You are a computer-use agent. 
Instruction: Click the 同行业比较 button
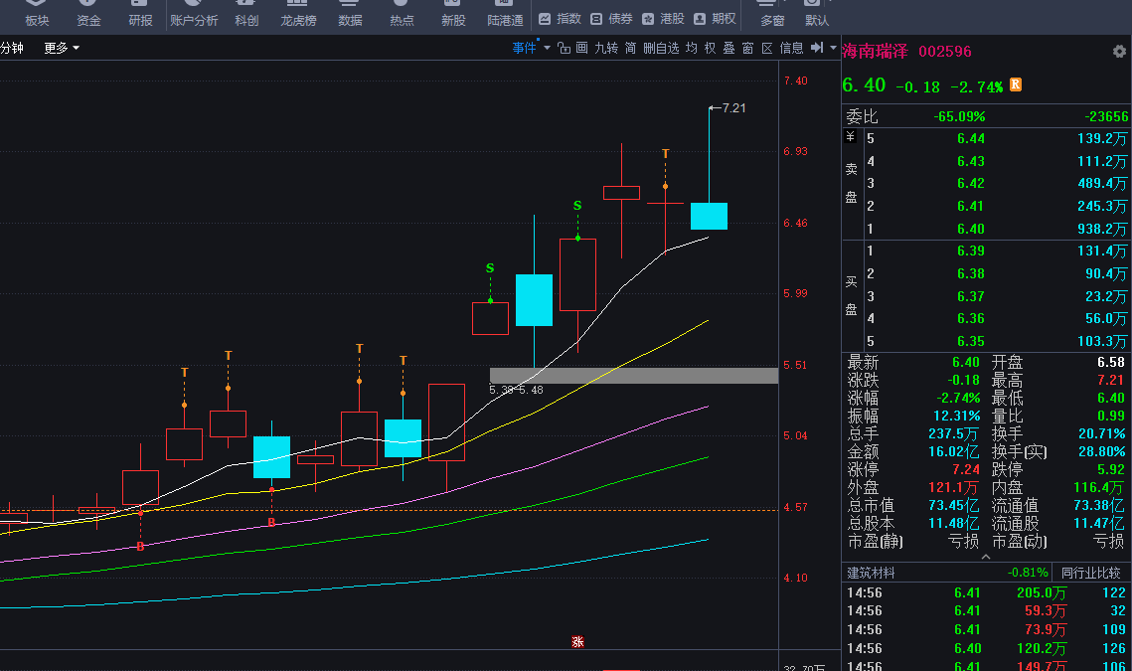1090,573
